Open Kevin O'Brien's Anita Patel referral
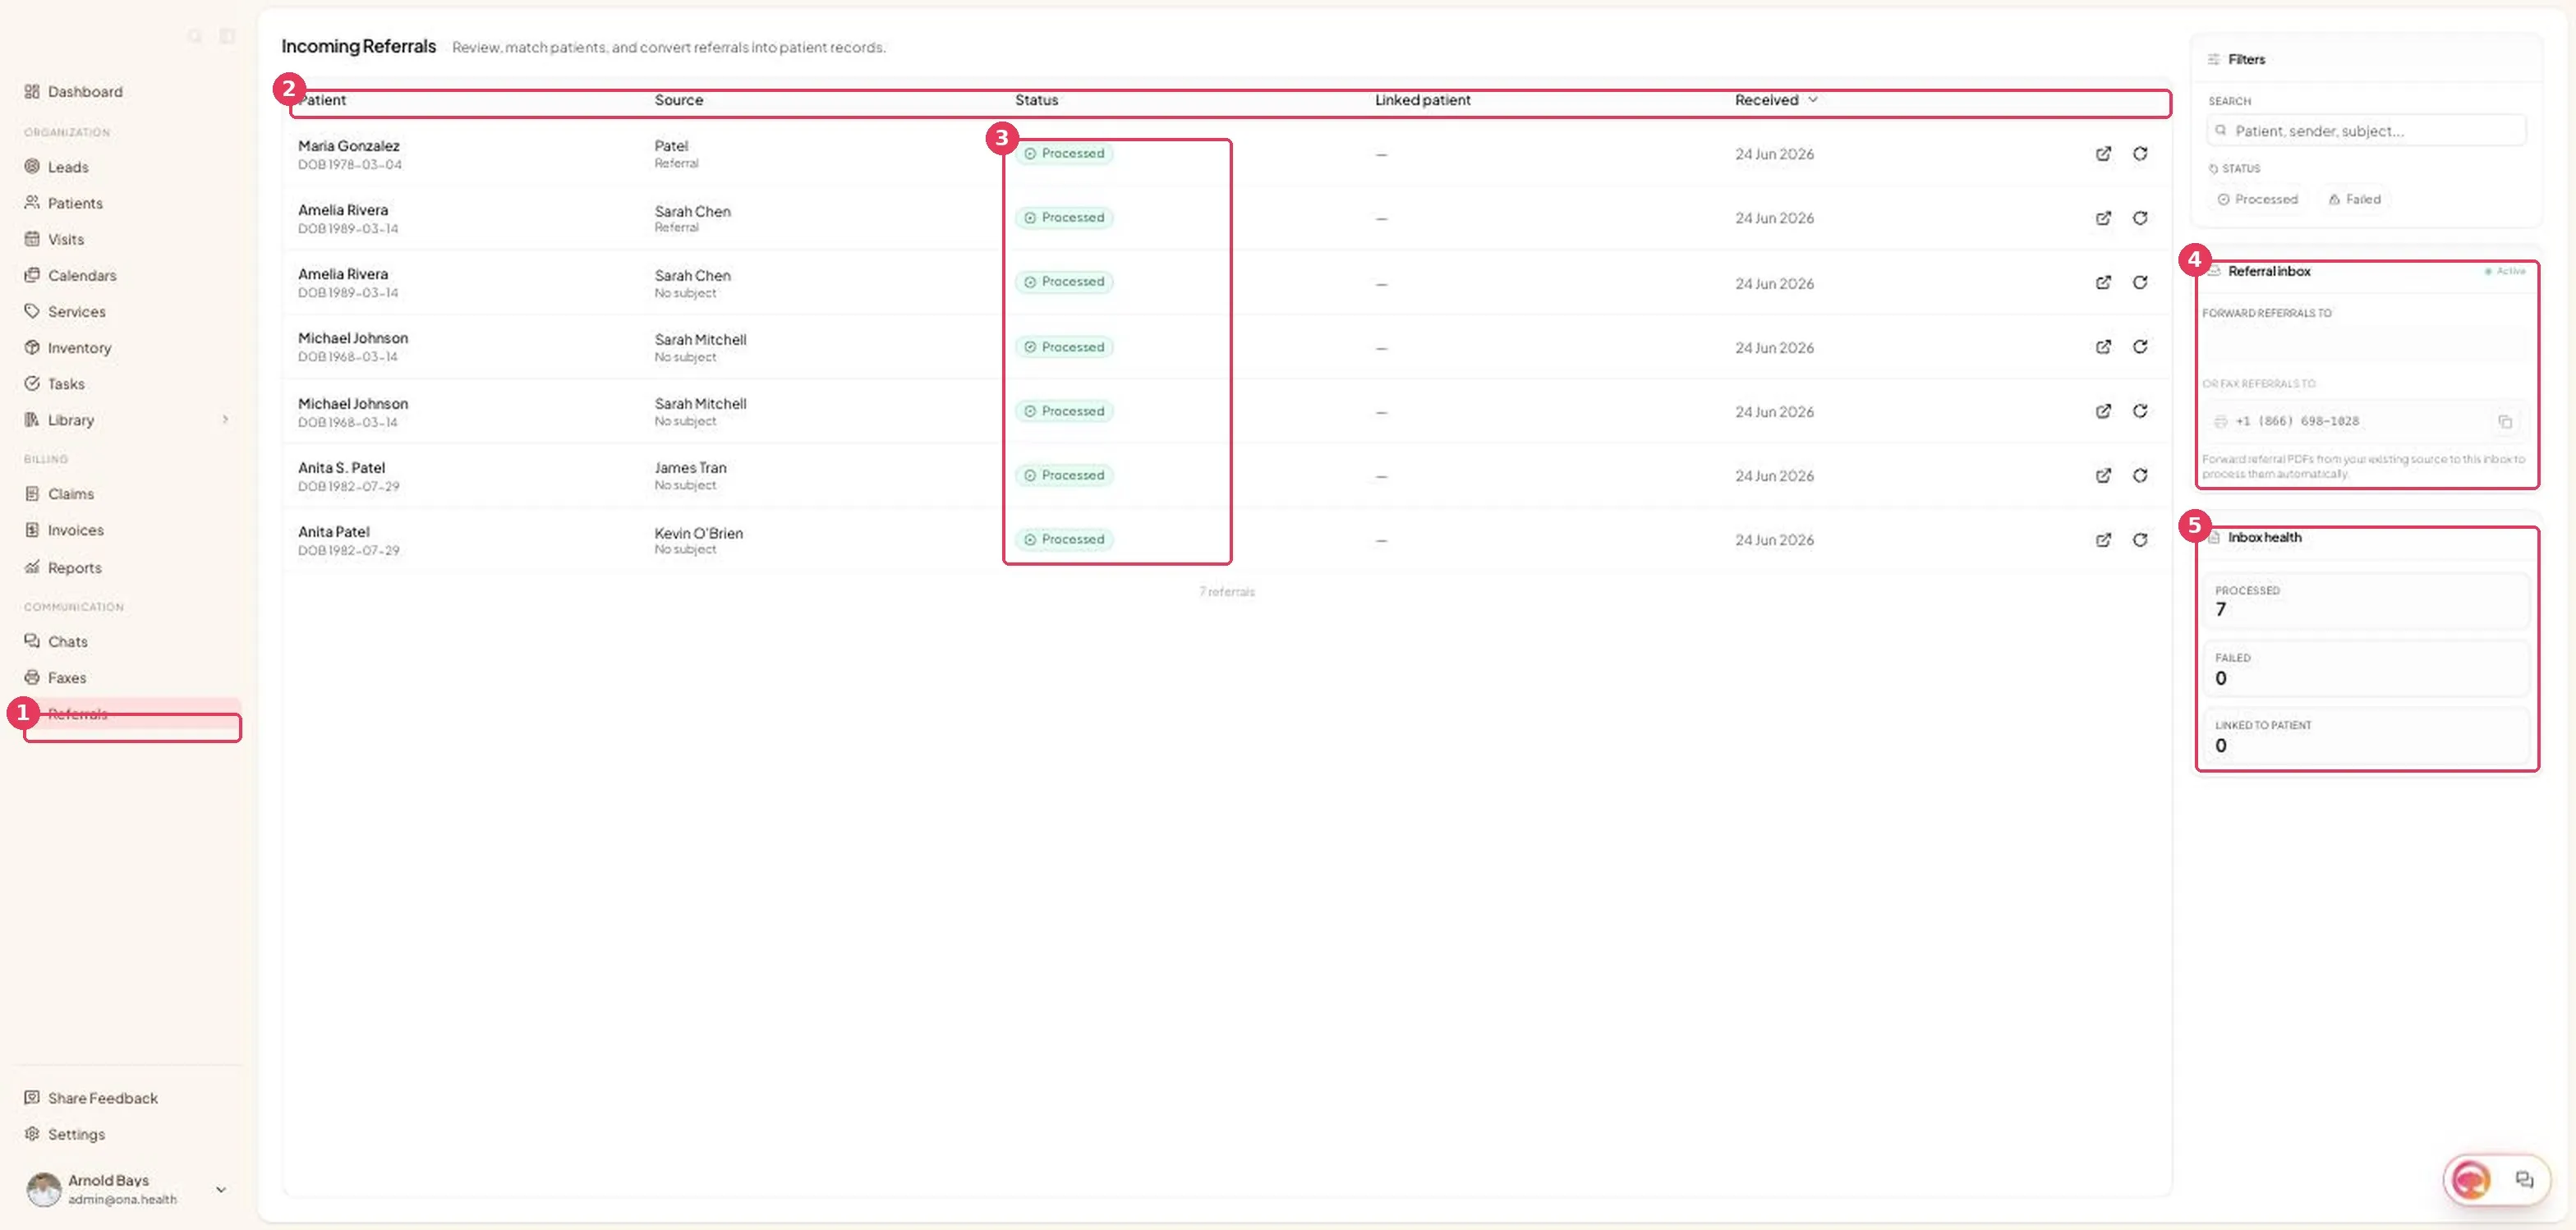Viewport: 2576px width, 1230px height. 2103,539
